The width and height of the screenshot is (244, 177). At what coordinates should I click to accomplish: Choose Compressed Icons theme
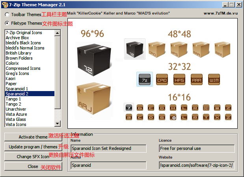(x=30, y=68)
